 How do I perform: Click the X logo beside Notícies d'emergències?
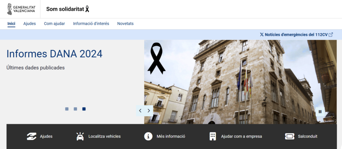click(x=262, y=34)
